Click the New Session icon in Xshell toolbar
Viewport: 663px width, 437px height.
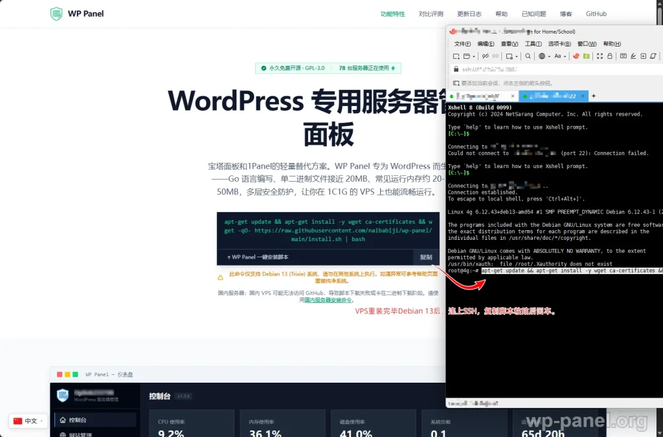point(456,56)
